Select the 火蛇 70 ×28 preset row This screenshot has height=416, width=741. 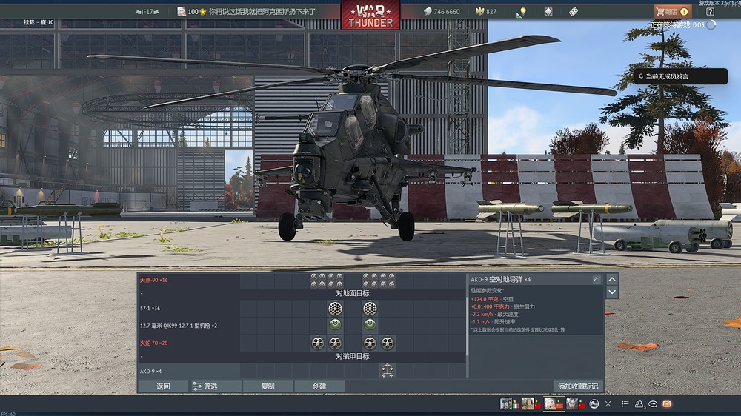(x=188, y=343)
